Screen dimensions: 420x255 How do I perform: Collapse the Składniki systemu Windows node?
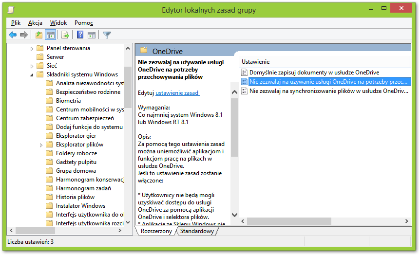tap(32, 75)
